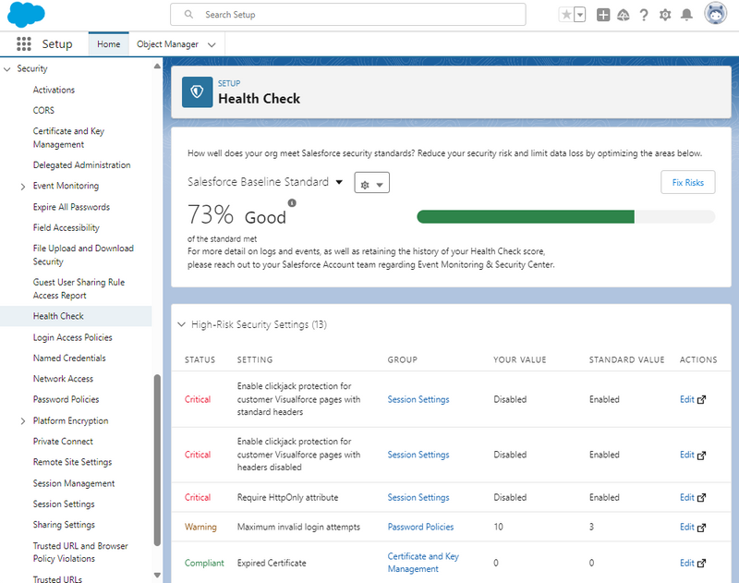Click the green Health Check score bar

526,217
